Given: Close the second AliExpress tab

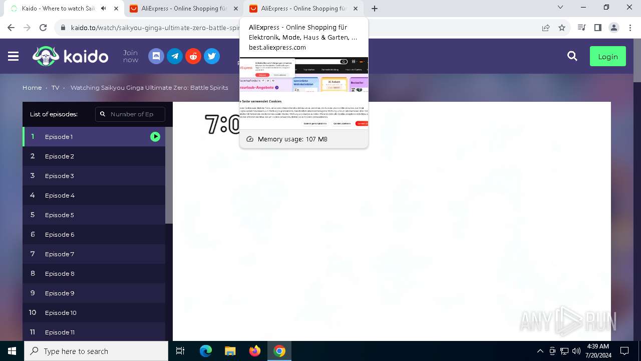Looking at the screenshot, I should tap(236, 9).
